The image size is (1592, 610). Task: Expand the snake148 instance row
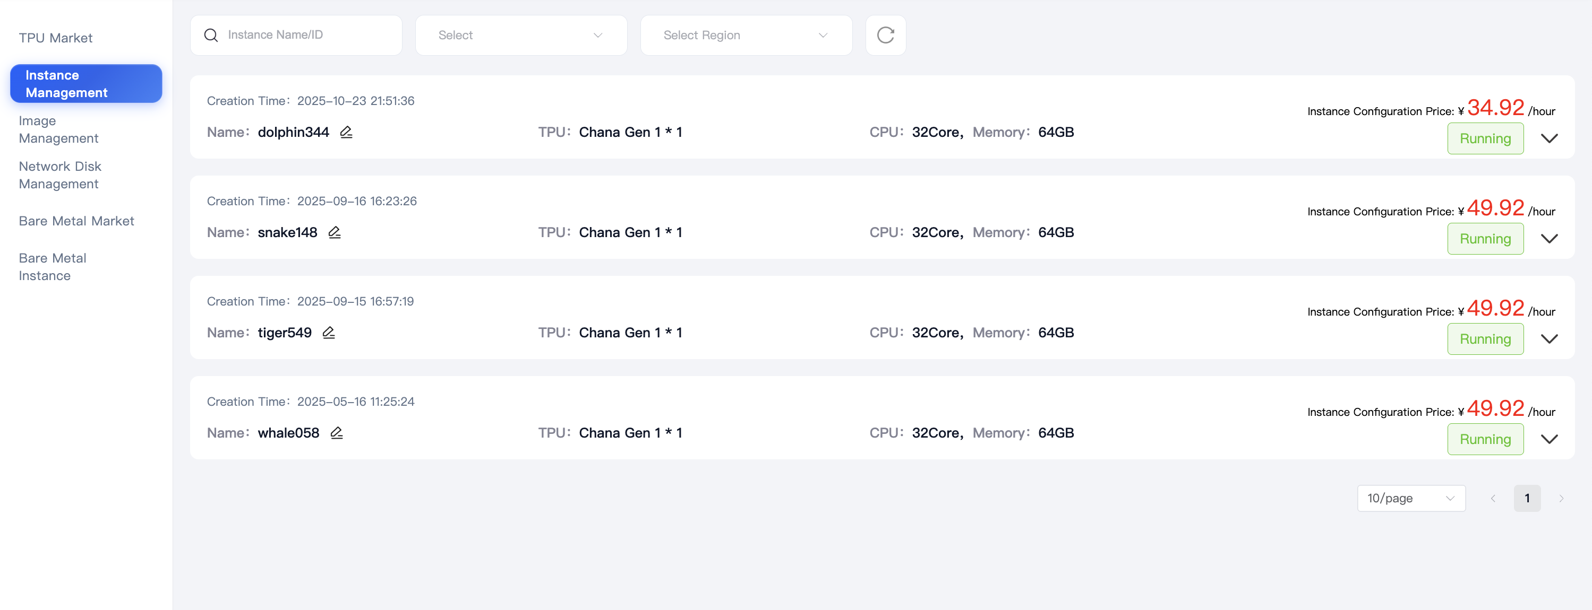point(1550,239)
